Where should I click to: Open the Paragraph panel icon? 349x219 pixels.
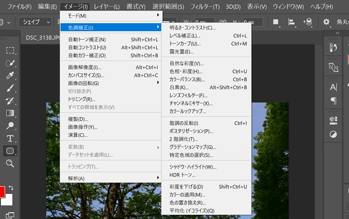(x=333, y=101)
